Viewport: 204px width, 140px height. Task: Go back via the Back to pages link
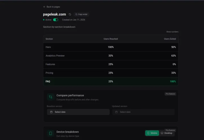(52, 7)
